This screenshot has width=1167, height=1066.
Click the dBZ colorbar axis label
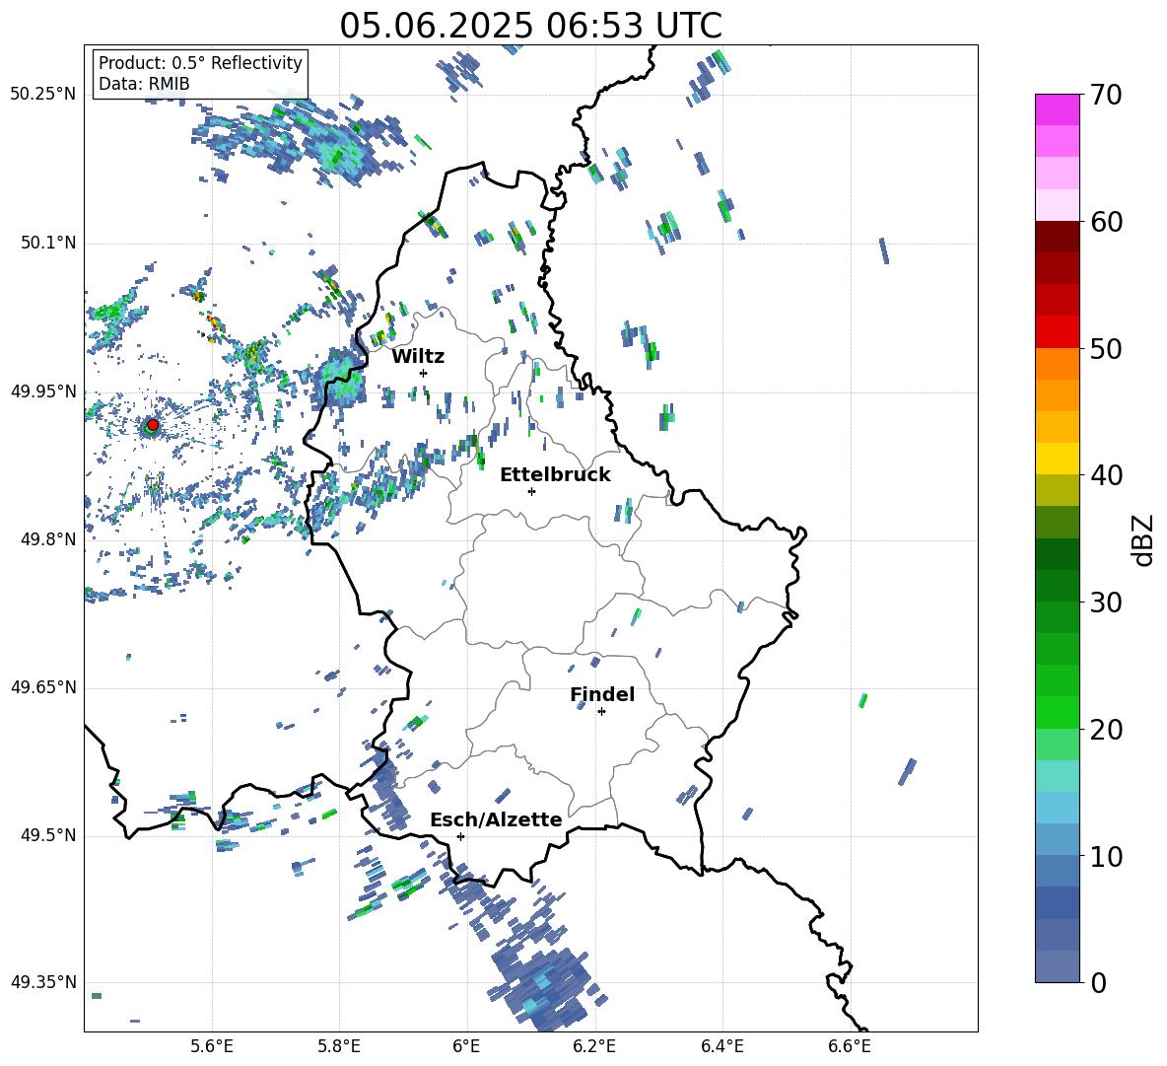pyautogui.click(x=1143, y=539)
